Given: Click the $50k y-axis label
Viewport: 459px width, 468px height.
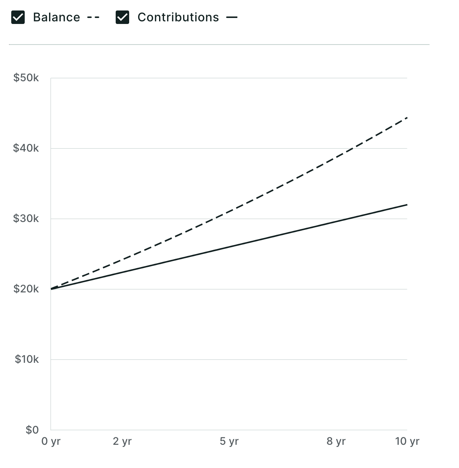Looking at the screenshot, I should pyautogui.click(x=26, y=78).
